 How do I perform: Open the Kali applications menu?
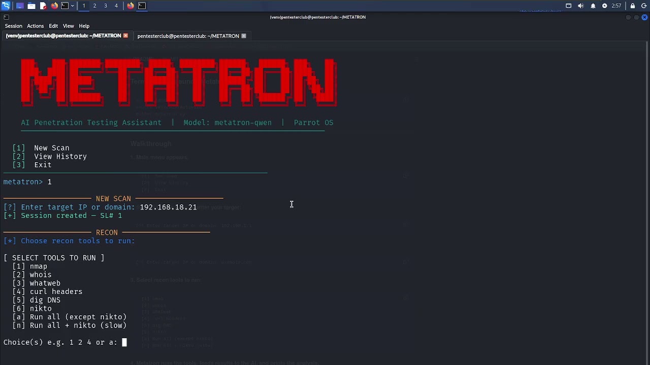point(6,6)
